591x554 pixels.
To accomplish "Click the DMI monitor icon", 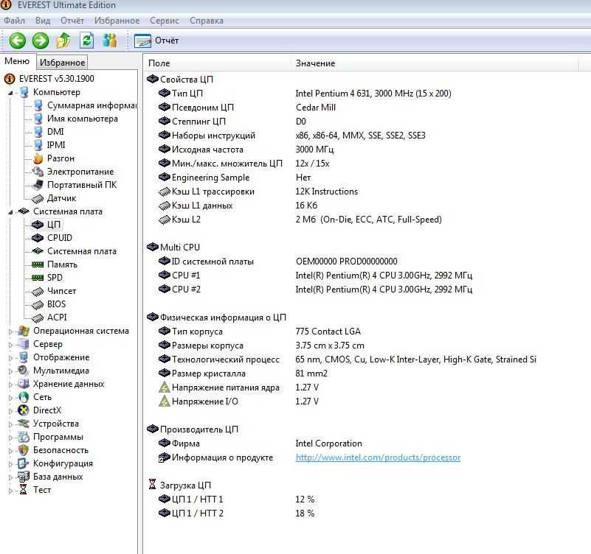I will pos(38,132).
